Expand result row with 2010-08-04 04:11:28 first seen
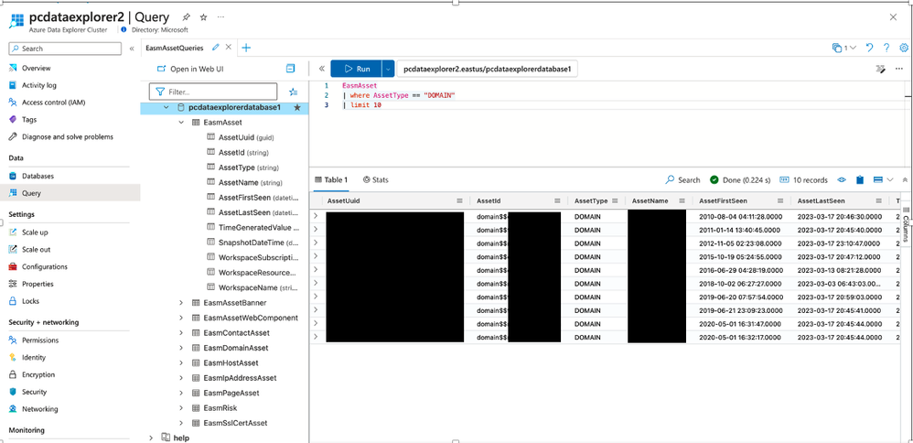Screen dimensions: 913x443 [316, 216]
